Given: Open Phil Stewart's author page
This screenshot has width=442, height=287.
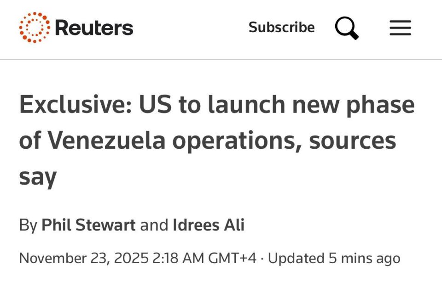Looking at the screenshot, I should [88, 225].
